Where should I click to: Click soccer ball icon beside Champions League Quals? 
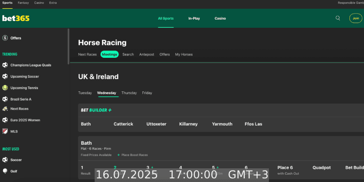click(5, 65)
